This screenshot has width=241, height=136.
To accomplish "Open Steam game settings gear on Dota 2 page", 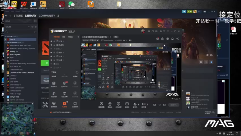I will click(201, 62).
